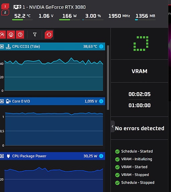
Task: Open info icon for CPU CCD1 (Tdie)
Action: [x=101, y=46]
